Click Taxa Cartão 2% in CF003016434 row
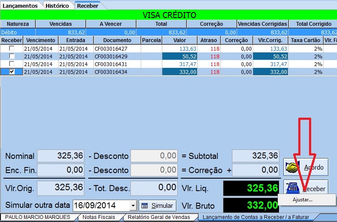 tap(306, 72)
